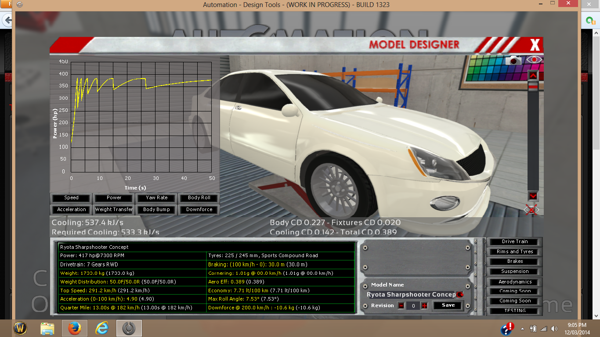
Task: Open the Rims and Tyres section
Action: 515,252
